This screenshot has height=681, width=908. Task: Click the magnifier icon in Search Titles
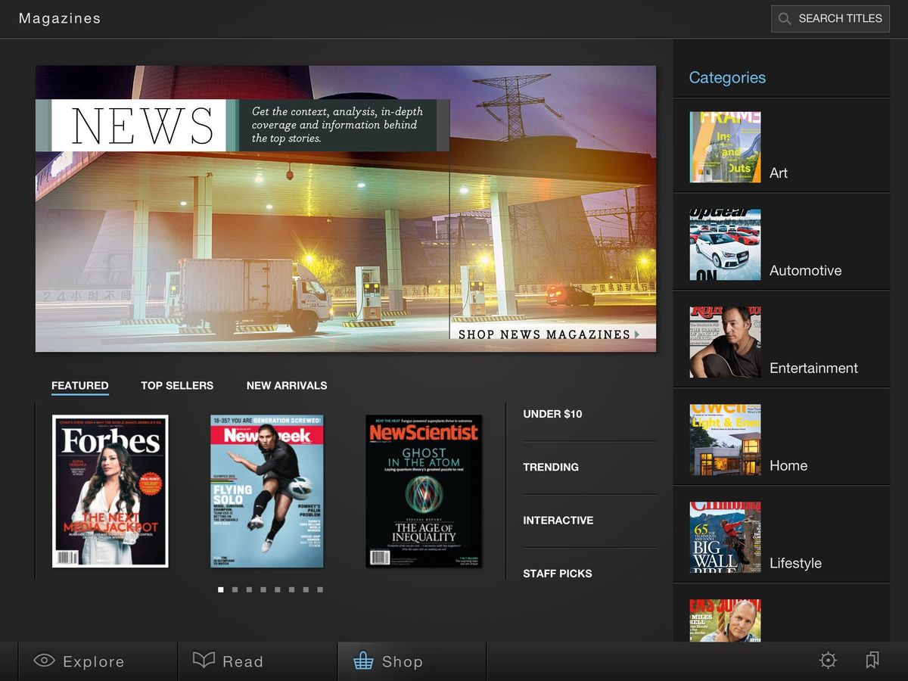pyautogui.click(x=785, y=18)
